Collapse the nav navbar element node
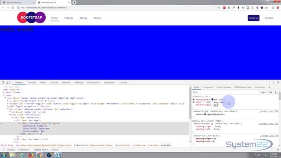Screen dimensions: 281x158 point(6,98)
